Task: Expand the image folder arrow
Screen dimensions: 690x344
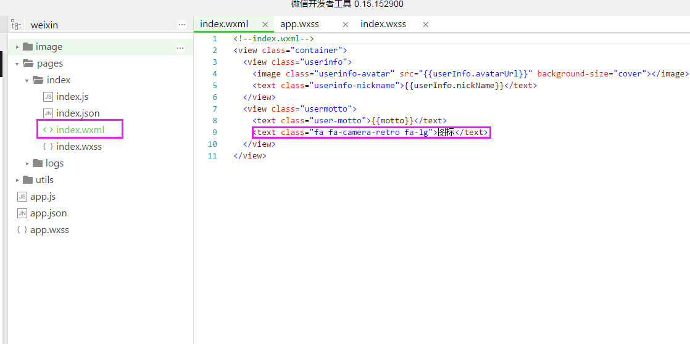Action: [17, 47]
